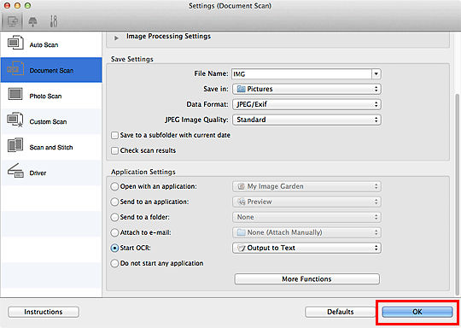Open the Save in Pictures dropdown
The height and width of the screenshot is (328, 461).
pos(306,89)
